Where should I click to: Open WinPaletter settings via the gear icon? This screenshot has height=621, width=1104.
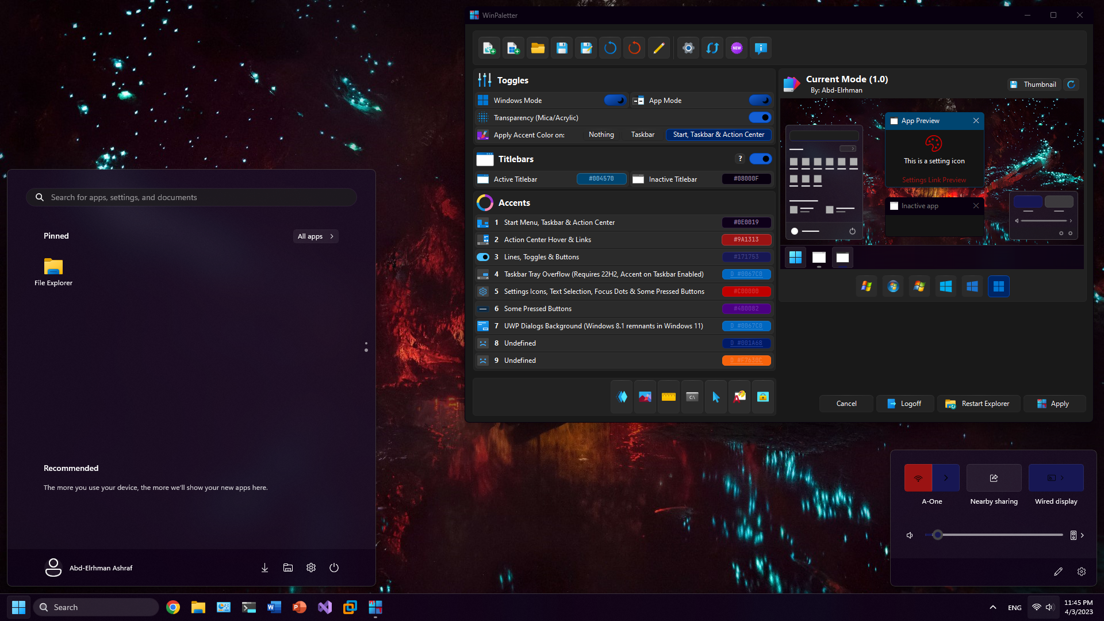(688, 48)
